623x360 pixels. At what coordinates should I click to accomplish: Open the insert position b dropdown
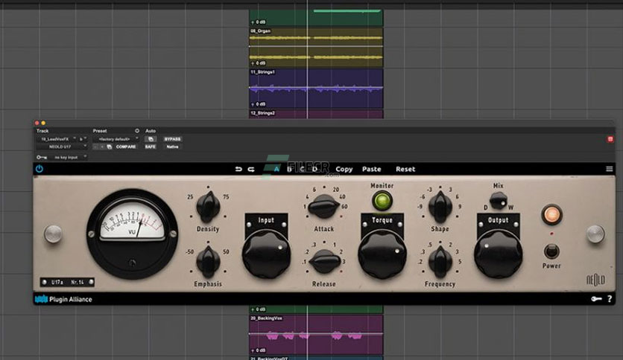[x=83, y=139]
